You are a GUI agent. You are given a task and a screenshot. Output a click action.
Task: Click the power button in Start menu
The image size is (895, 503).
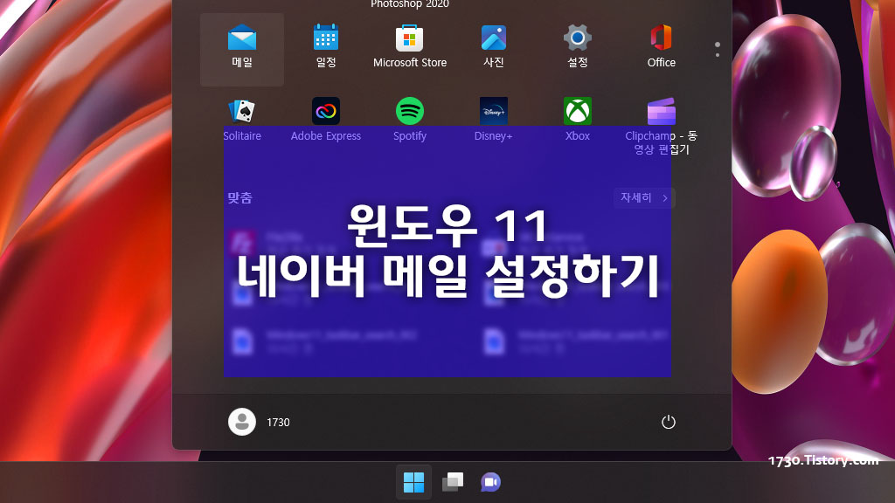[669, 422]
